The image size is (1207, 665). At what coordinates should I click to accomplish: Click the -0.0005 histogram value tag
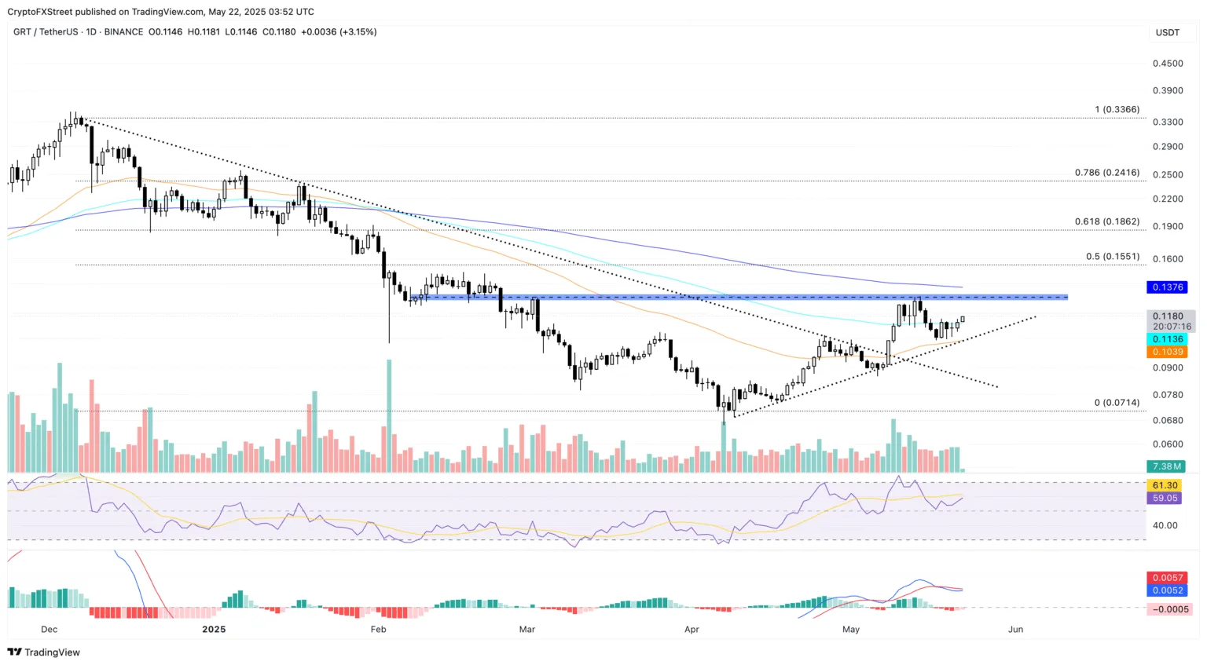(1169, 609)
